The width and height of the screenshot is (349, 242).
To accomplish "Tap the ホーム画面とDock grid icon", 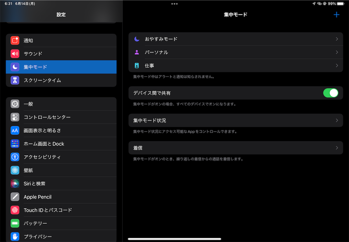I will click(15, 144).
